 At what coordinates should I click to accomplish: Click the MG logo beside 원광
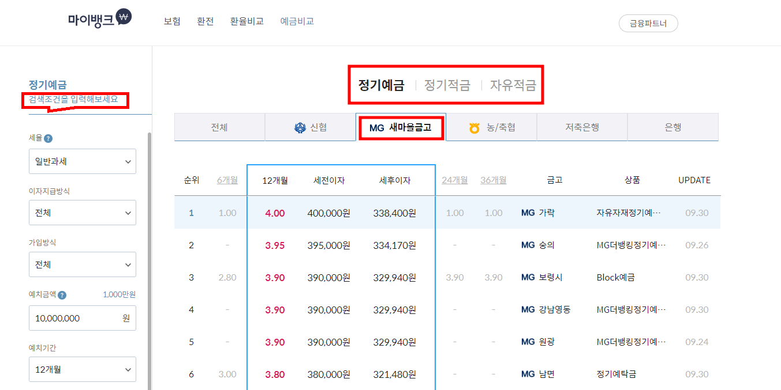(x=528, y=342)
